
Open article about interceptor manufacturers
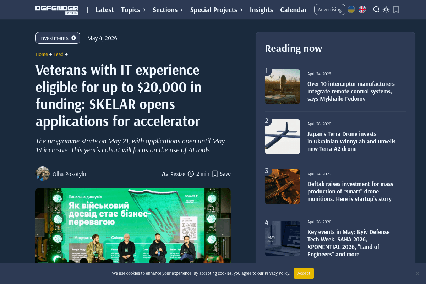pos(351,91)
